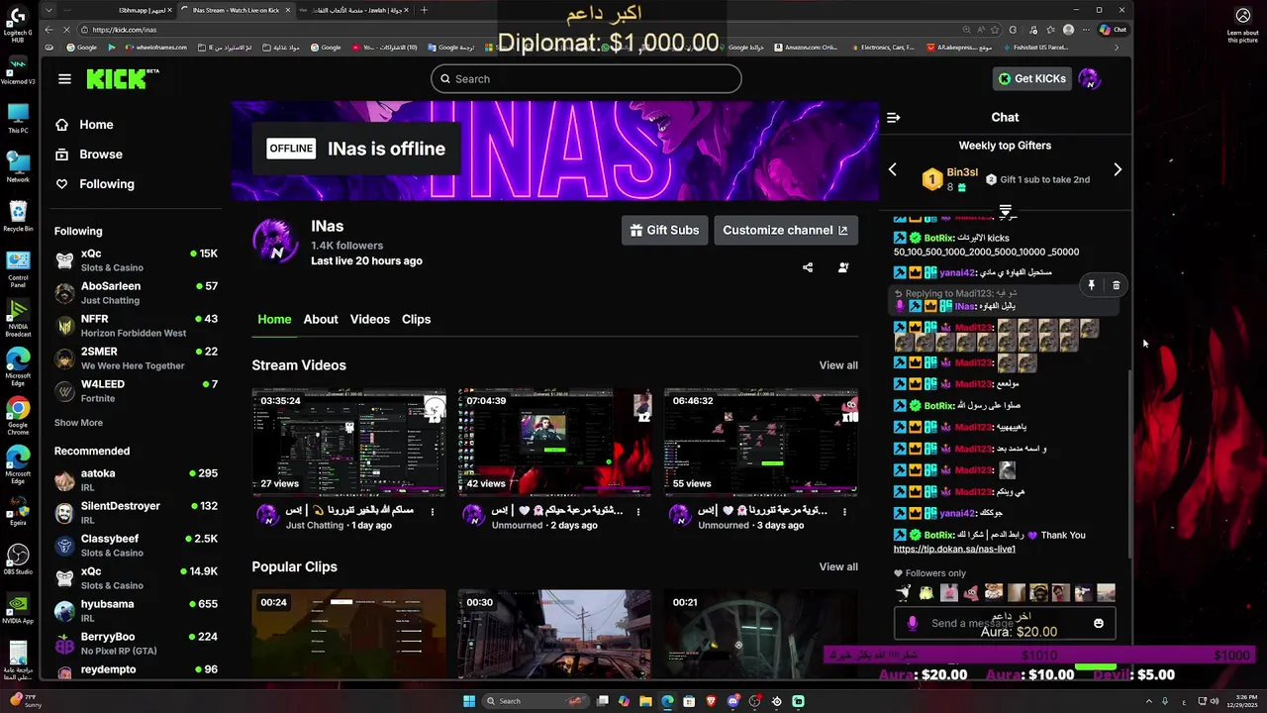1267x713 pixels.
Task: Click the browser reload/stop button
Action: point(65,30)
